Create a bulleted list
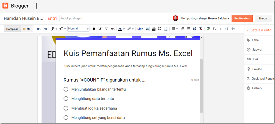 tap(188, 29)
